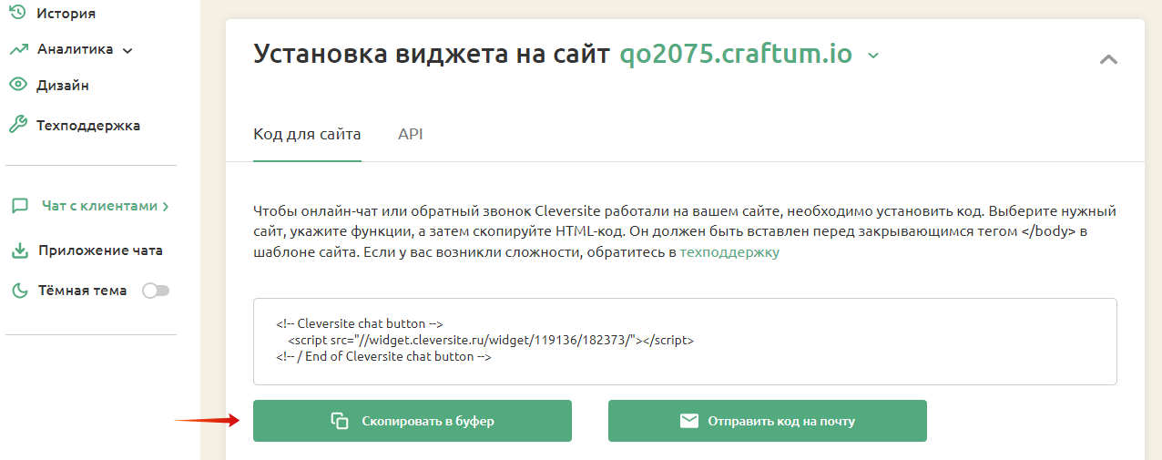
Task: Collapse the widget installation panel
Action: (1108, 59)
